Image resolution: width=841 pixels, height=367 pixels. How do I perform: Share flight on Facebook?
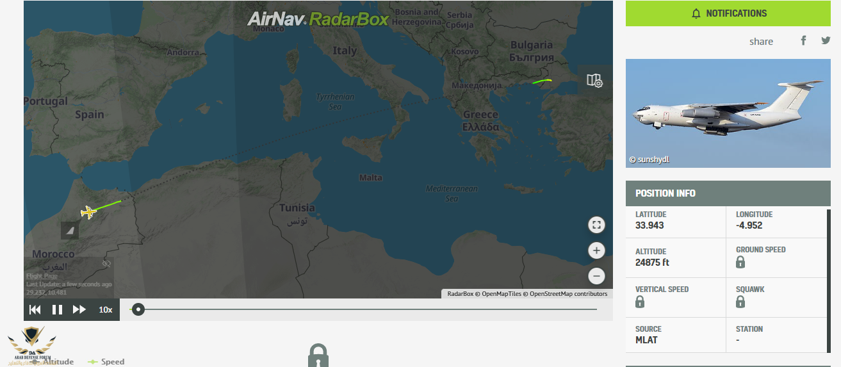click(x=803, y=41)
